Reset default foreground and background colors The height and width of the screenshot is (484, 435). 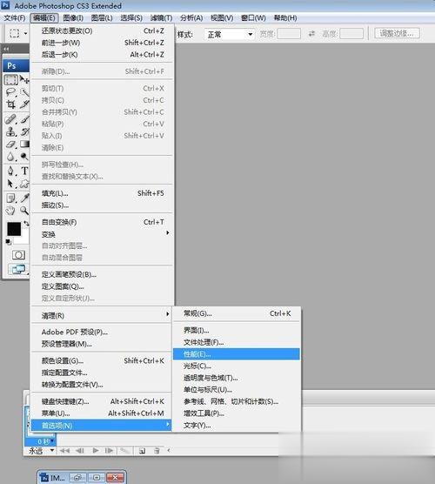point(9,242)
